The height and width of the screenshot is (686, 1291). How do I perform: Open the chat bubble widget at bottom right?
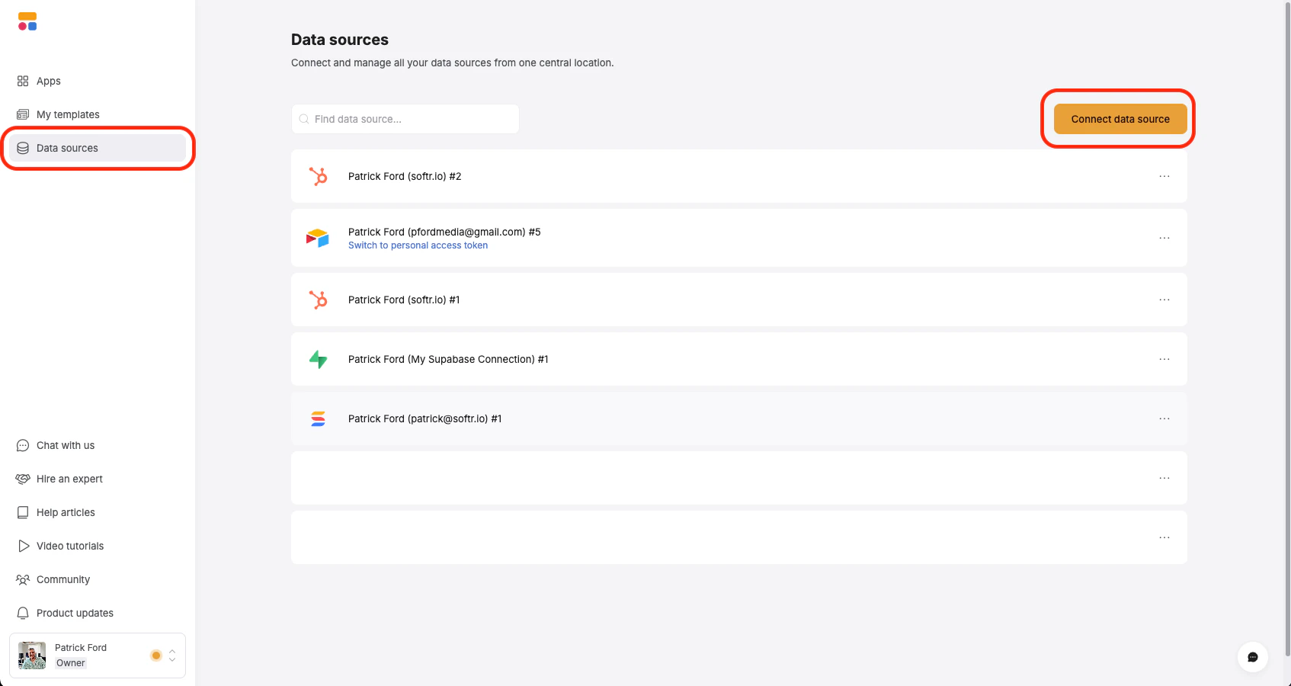pos(1252,657)
